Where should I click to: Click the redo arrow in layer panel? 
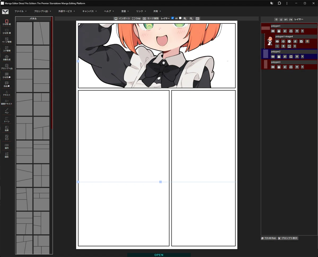point(291,19)
